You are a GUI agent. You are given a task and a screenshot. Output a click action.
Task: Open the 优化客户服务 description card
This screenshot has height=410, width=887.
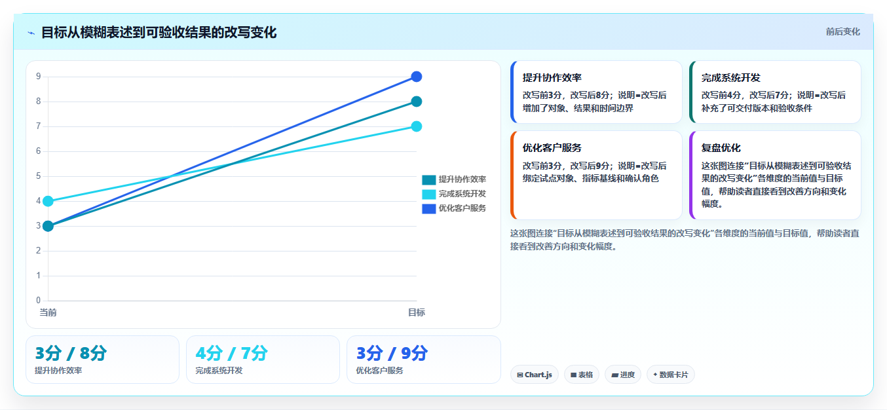(x=596, y=175)
